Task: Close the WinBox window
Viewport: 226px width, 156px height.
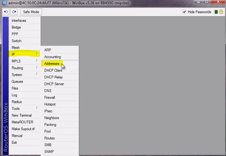Action: [218, 2]
